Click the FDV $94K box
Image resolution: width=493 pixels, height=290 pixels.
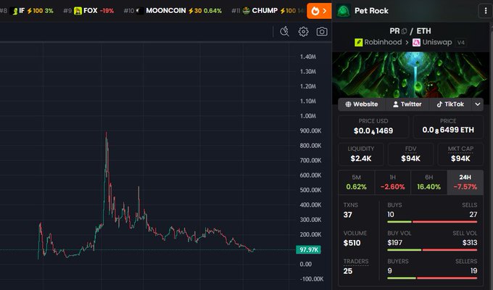coord(410,154)
